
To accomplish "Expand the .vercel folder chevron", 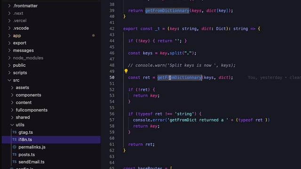I will pyautogui.click(x=9, y=21).
